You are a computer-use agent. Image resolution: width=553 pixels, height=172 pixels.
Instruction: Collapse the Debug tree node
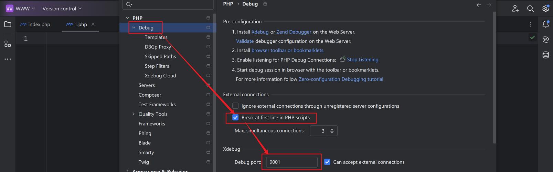tap(134, 28)
